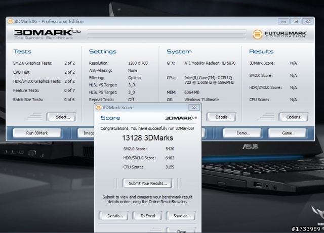The height and width of the screenshot is (233, 324).
Task: Close the 3DMark06 main window
Action: click(308, 21)
